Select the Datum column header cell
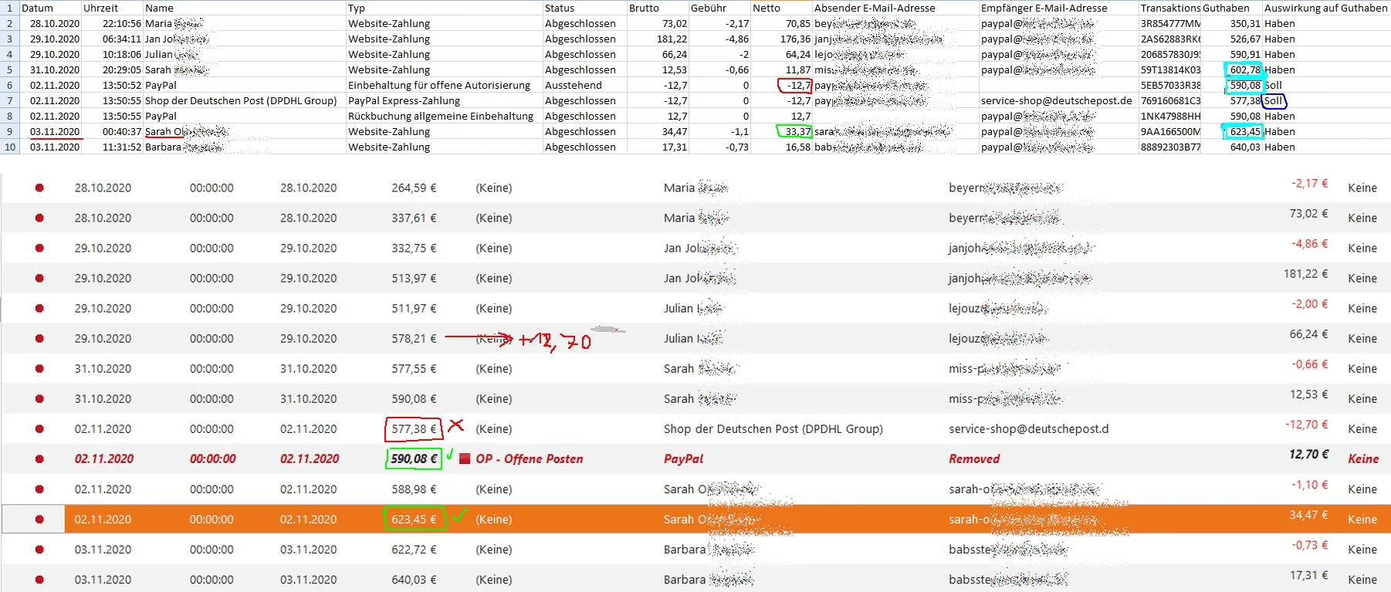1391x592 pixels. click(x=50, y=8)
